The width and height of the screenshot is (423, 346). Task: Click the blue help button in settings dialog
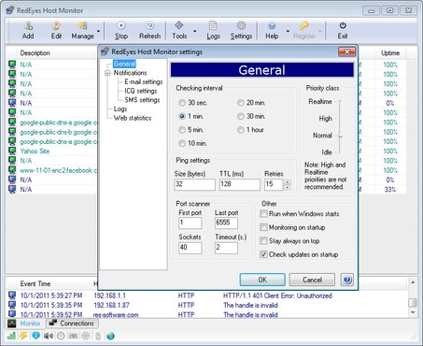tap(347, 280)
